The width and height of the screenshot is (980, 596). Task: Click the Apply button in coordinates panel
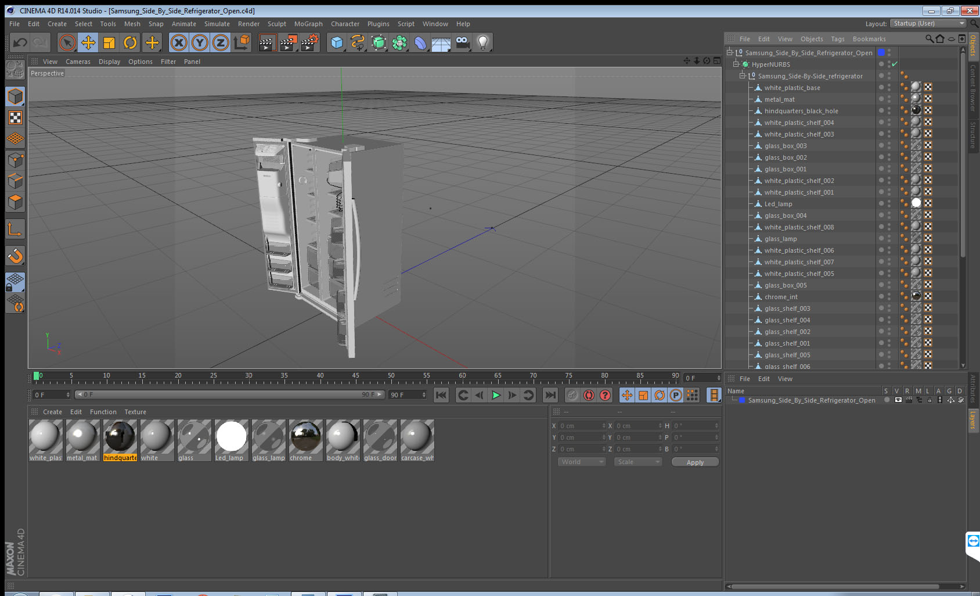click(695, 462)
